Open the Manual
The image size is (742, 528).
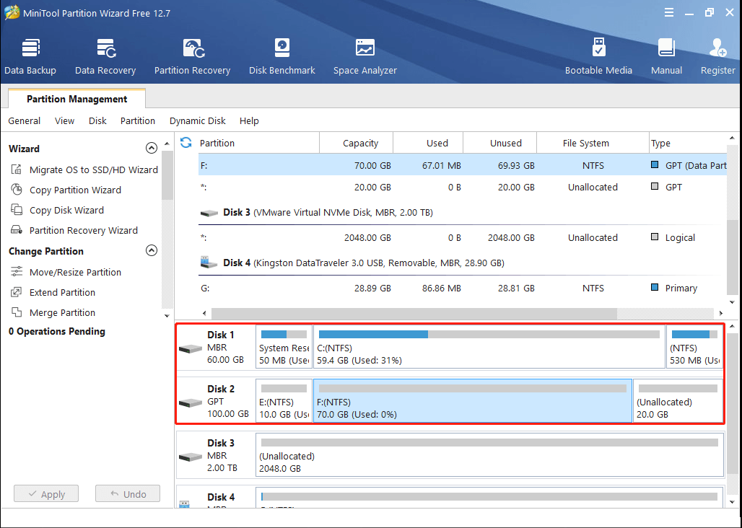666,57
